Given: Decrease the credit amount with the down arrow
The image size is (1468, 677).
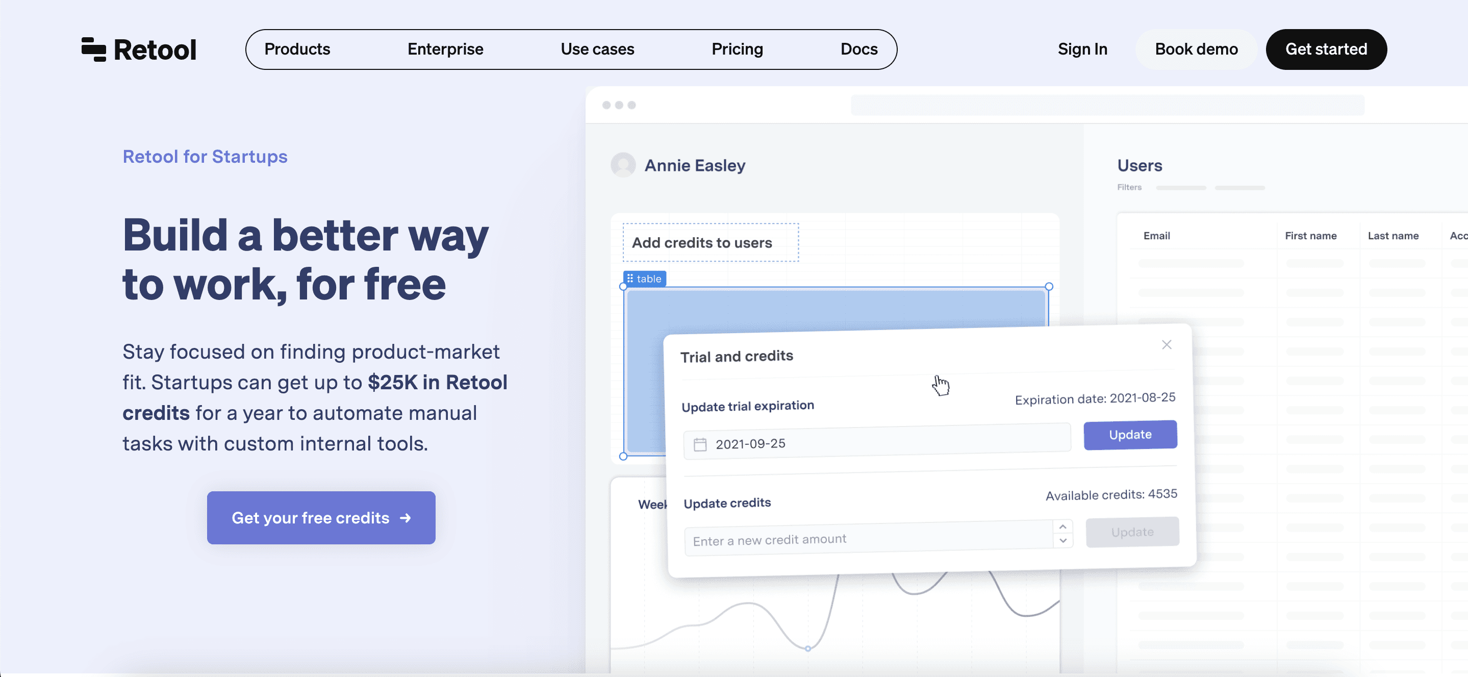Looking at the screenshot, I should pyautogui.click(x=1063, y=540).
